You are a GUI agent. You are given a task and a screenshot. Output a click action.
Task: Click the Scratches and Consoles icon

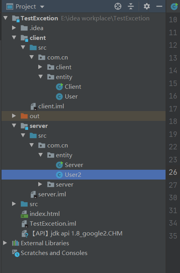coord(16,253)
